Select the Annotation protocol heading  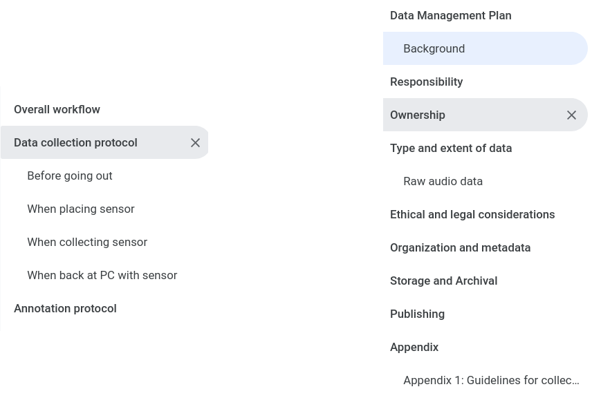[x=65, y=308]
